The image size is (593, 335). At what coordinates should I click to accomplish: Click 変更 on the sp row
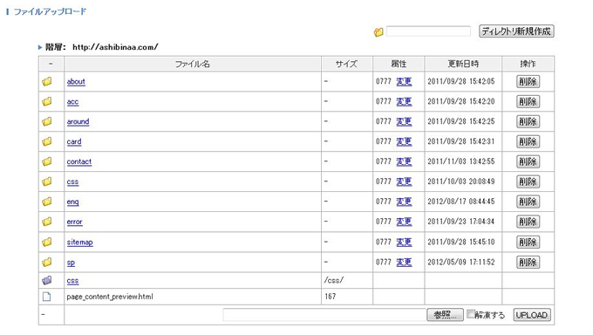pos(404,262)
